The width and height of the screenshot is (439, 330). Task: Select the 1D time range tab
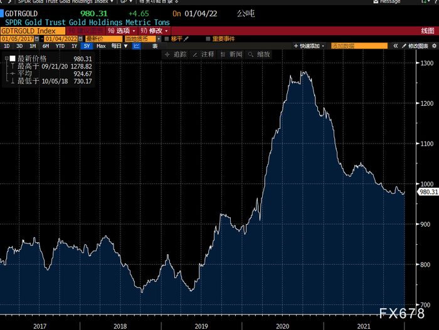[x=7, y=46]
